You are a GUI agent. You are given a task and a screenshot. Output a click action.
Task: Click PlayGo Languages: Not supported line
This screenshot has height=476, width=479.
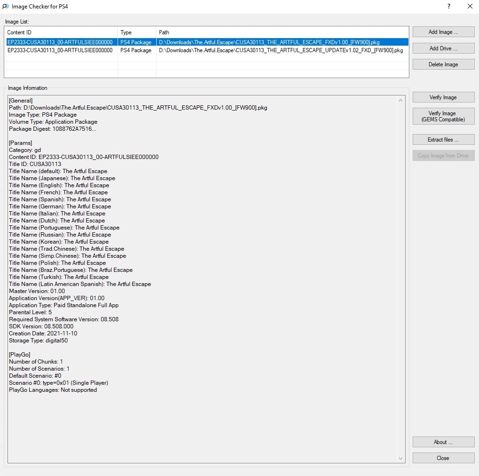(x=53, y=390)
